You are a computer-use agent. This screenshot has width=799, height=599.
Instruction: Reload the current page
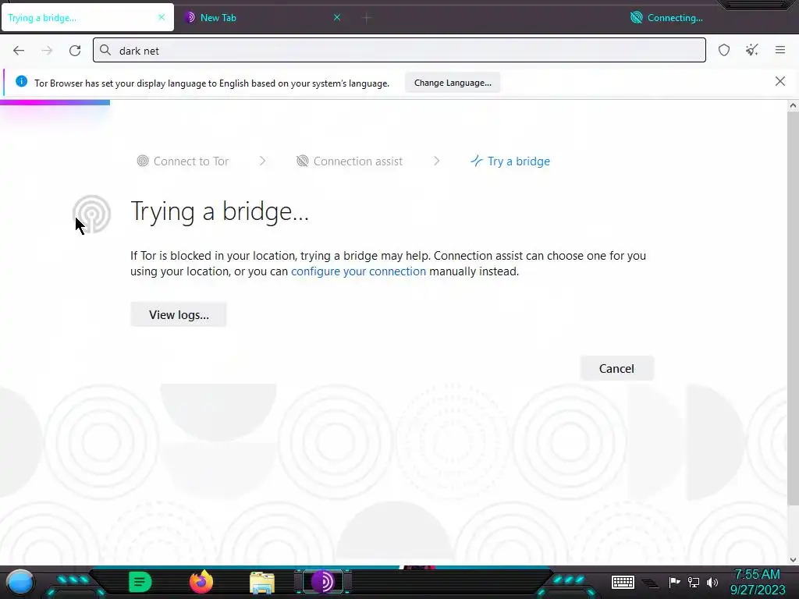(75, 51)
